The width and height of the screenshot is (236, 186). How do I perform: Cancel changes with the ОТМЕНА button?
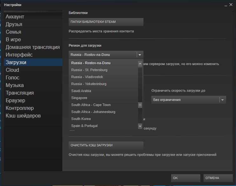point(218,178)
